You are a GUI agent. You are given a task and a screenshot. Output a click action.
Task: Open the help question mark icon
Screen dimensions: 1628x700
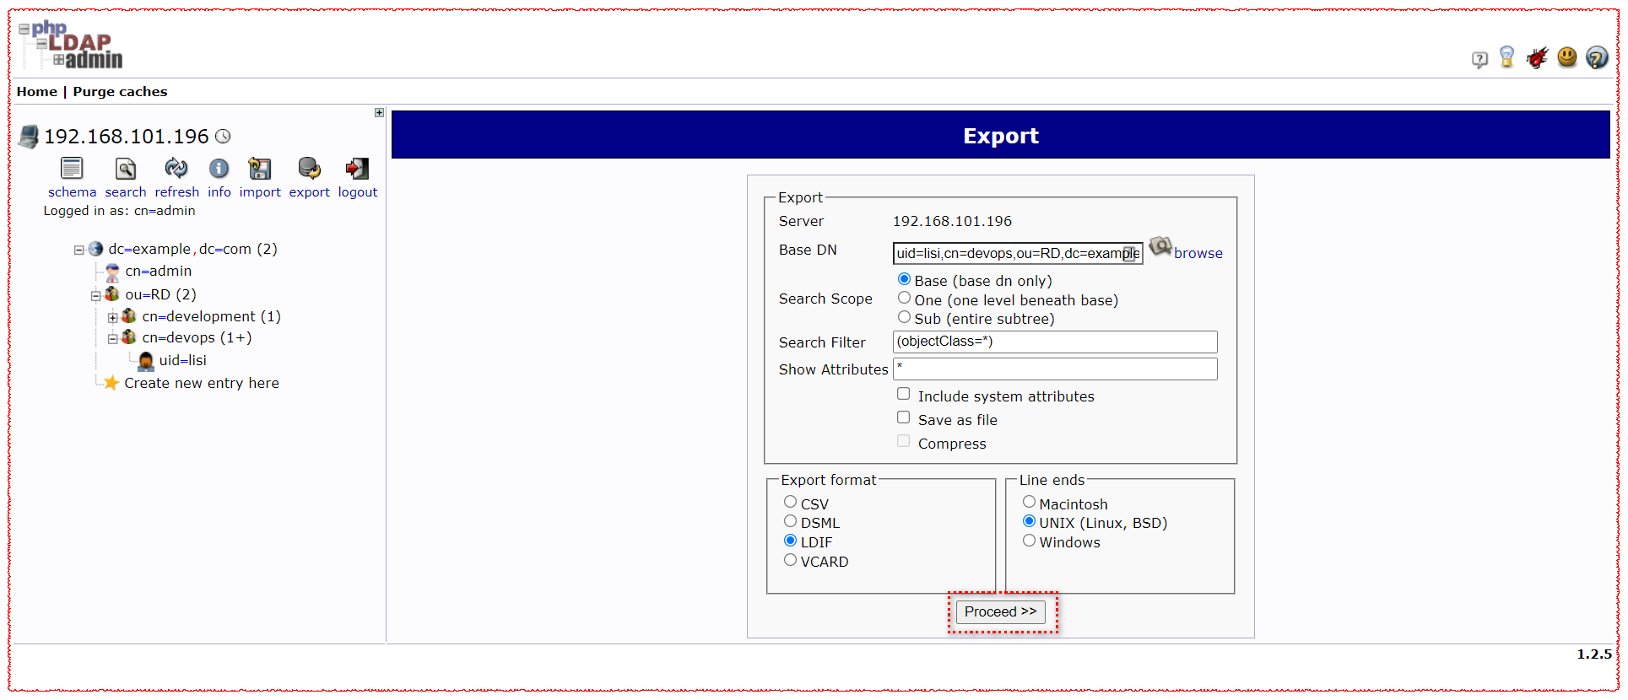pos(1597,57)
